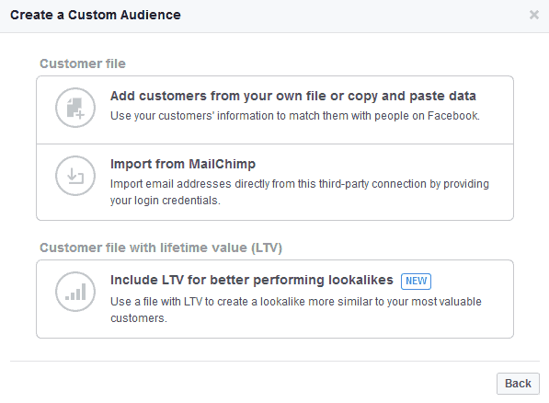Select 'Add customers from your own file' heading

293,96
